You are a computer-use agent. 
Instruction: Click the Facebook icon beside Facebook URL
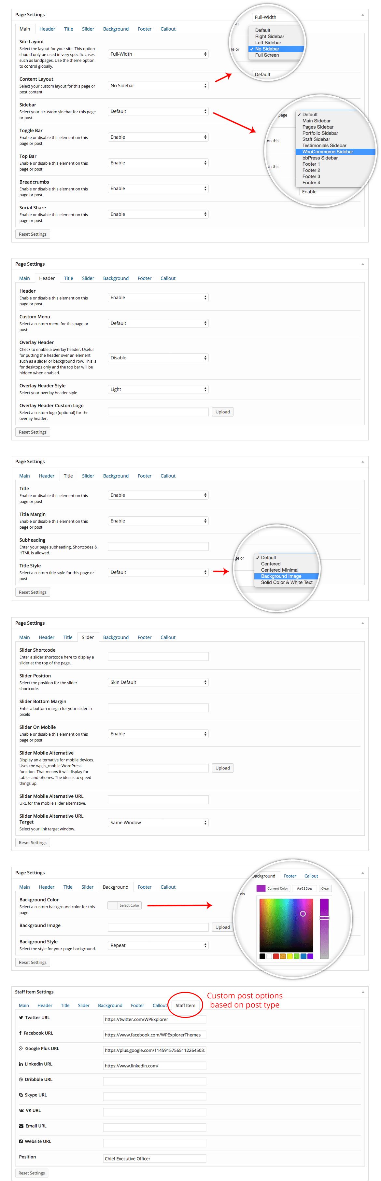(x=20, y=1033)
